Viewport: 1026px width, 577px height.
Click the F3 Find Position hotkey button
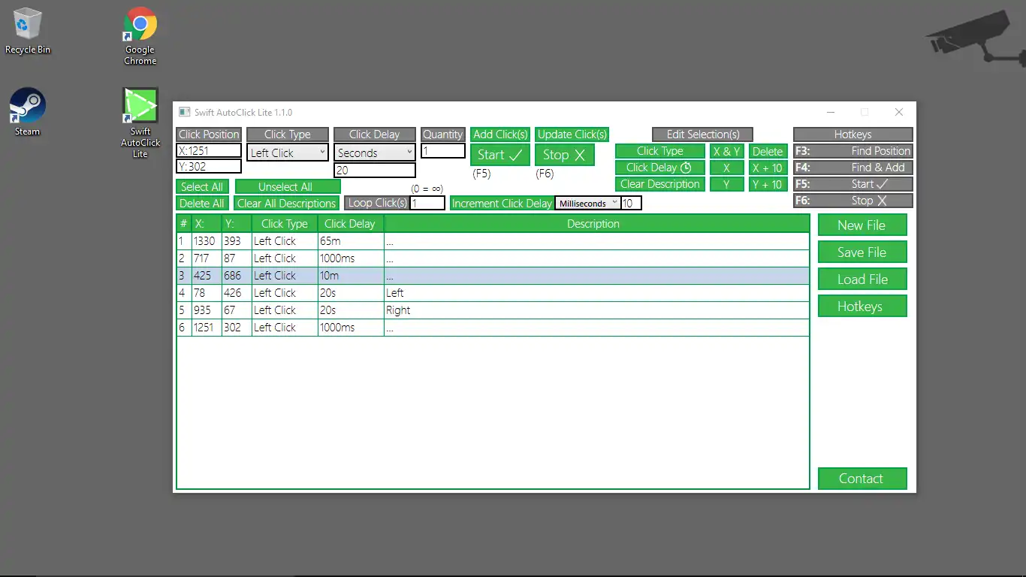pos(853,151)
